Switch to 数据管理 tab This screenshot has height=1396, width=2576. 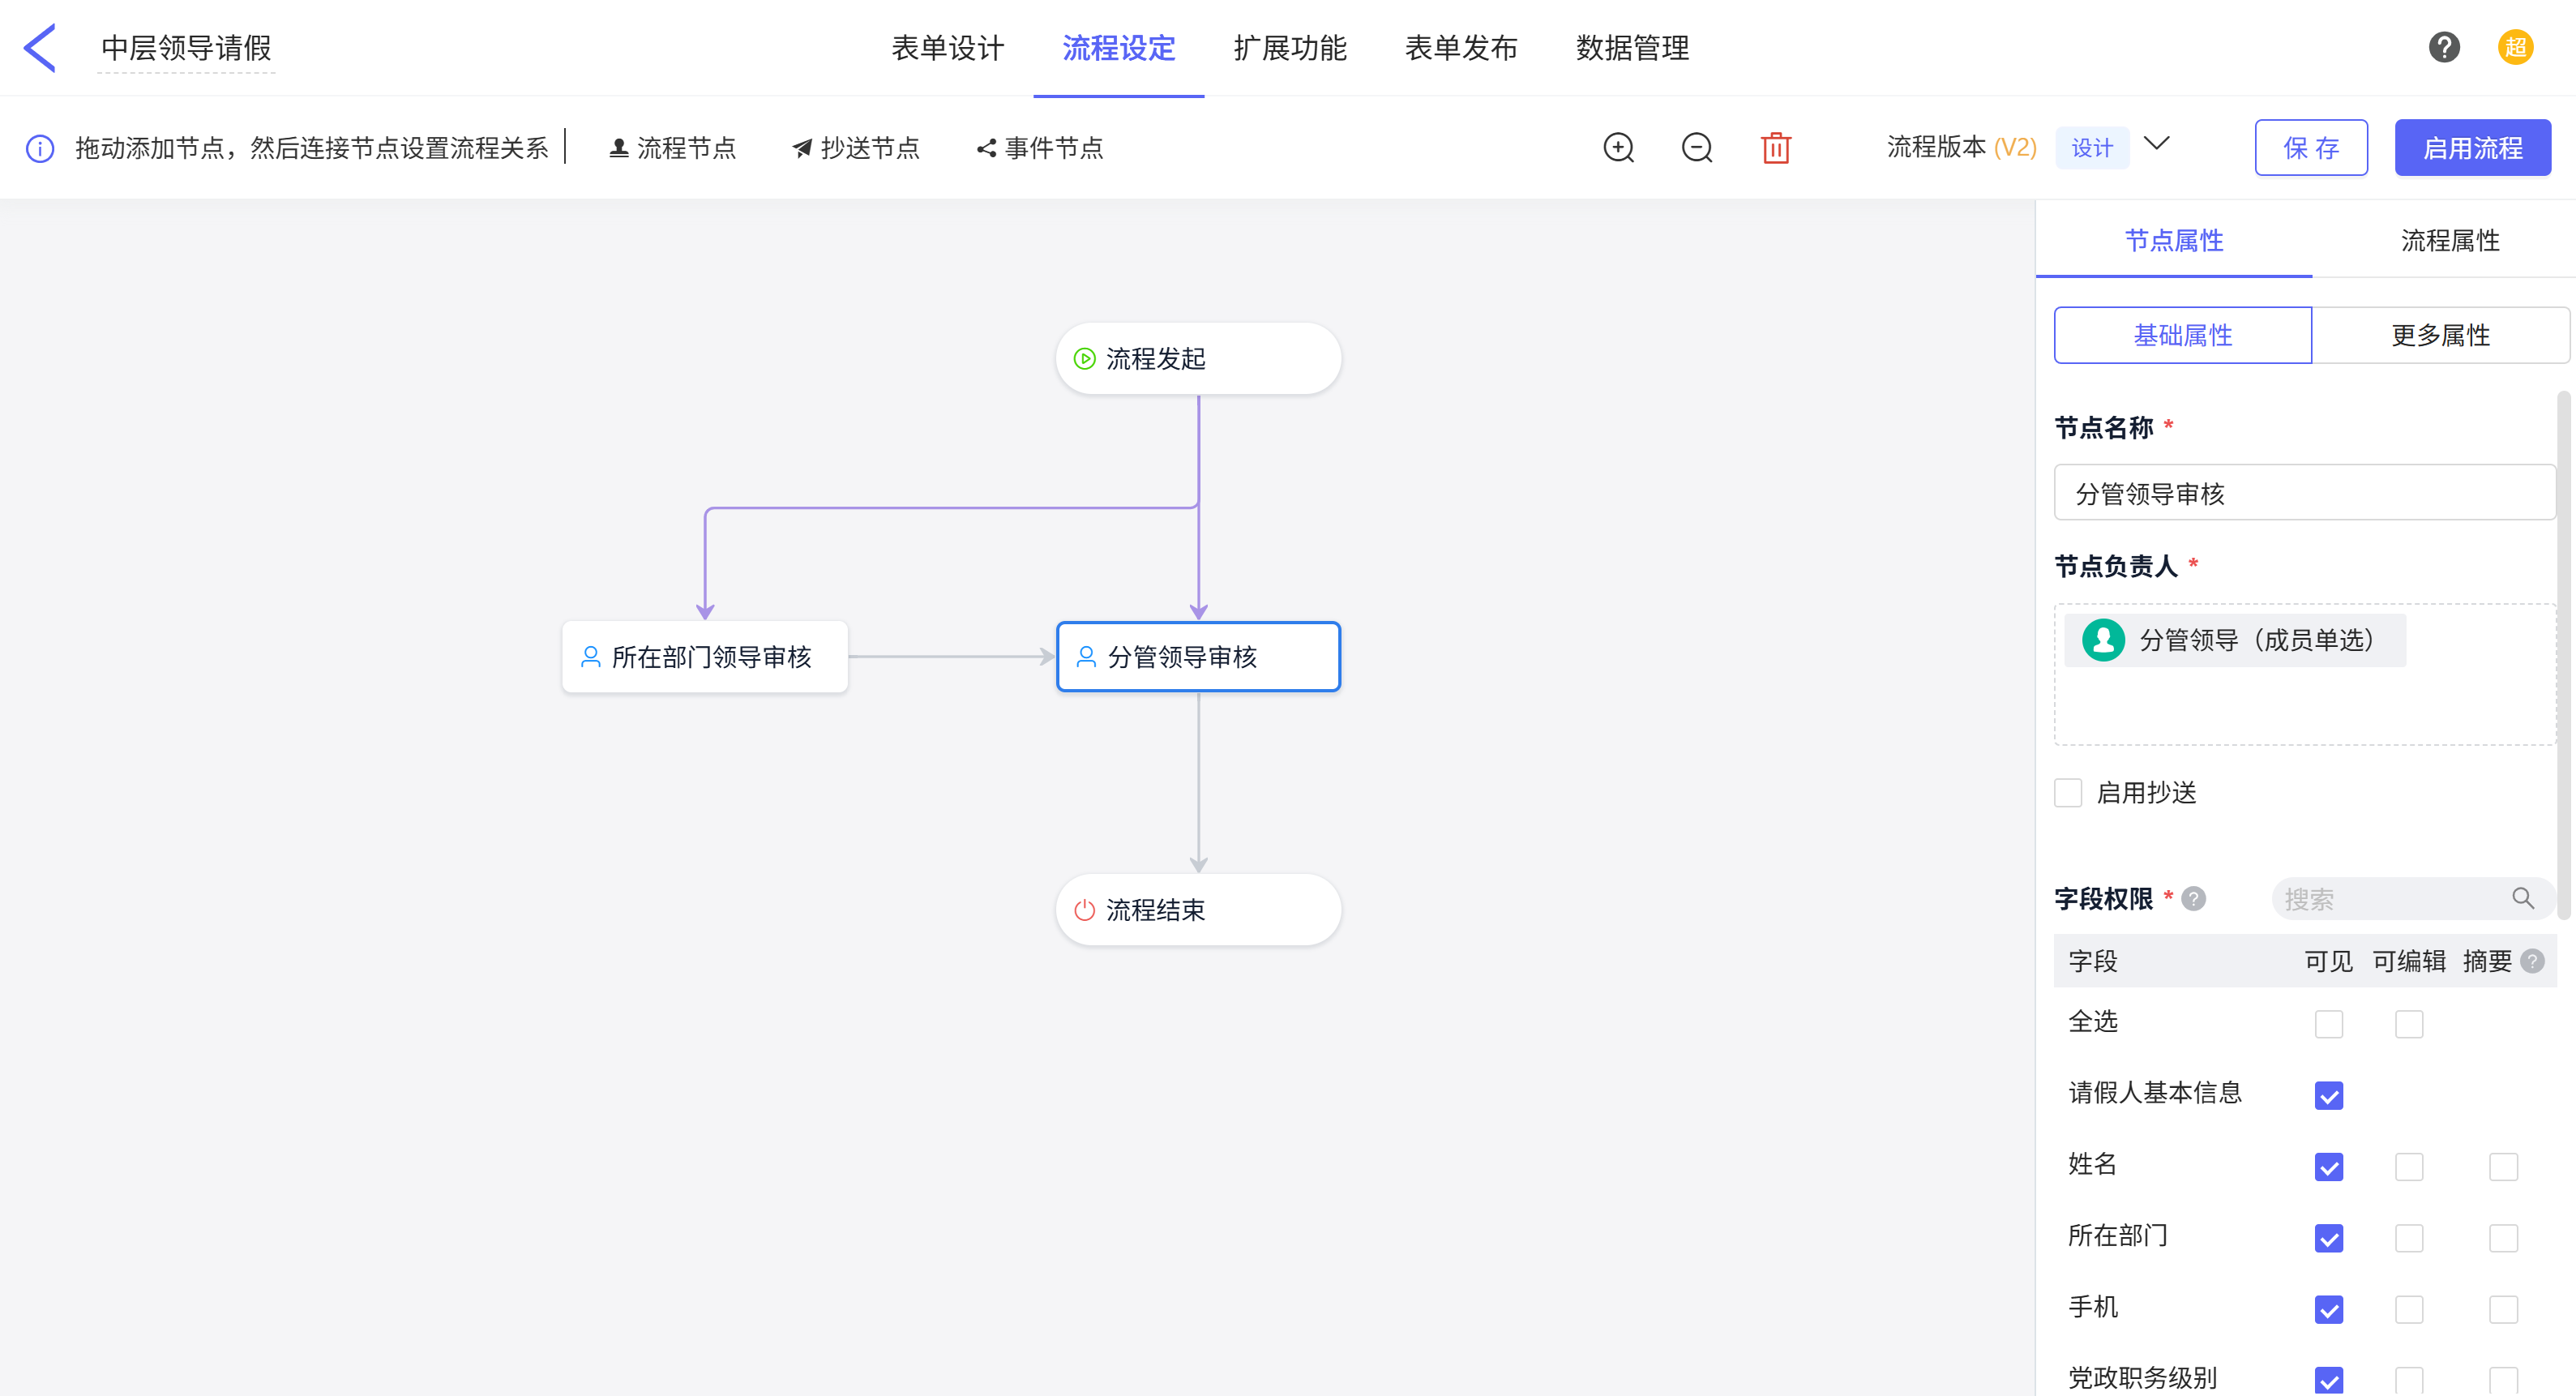(x=1632, y=48)
